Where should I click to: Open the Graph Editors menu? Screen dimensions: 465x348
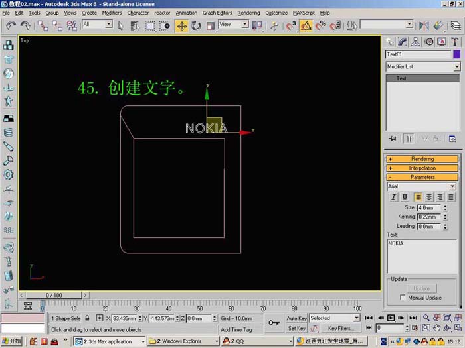point(217,13)
